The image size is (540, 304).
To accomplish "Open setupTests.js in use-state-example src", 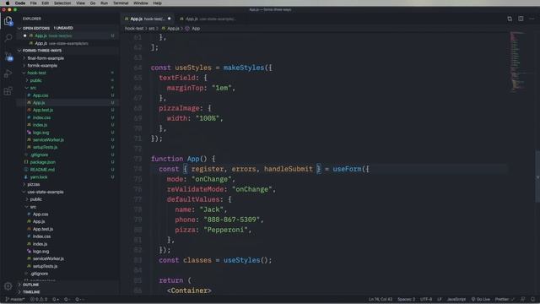I will pos(45,266).
